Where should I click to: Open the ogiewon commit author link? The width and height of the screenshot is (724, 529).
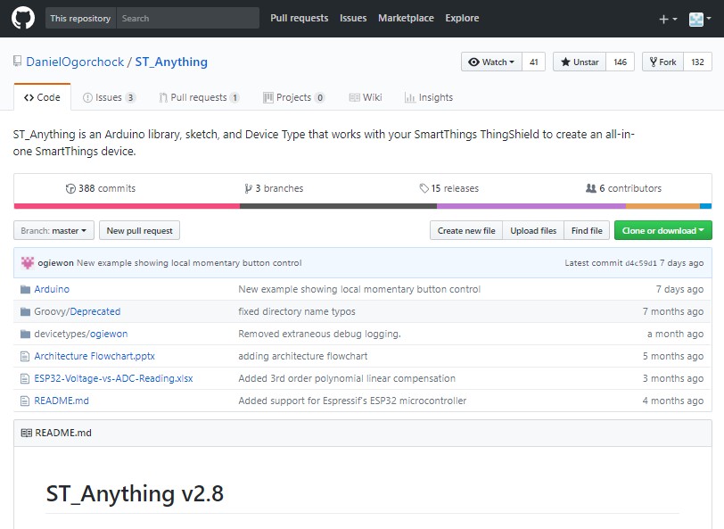56,263
